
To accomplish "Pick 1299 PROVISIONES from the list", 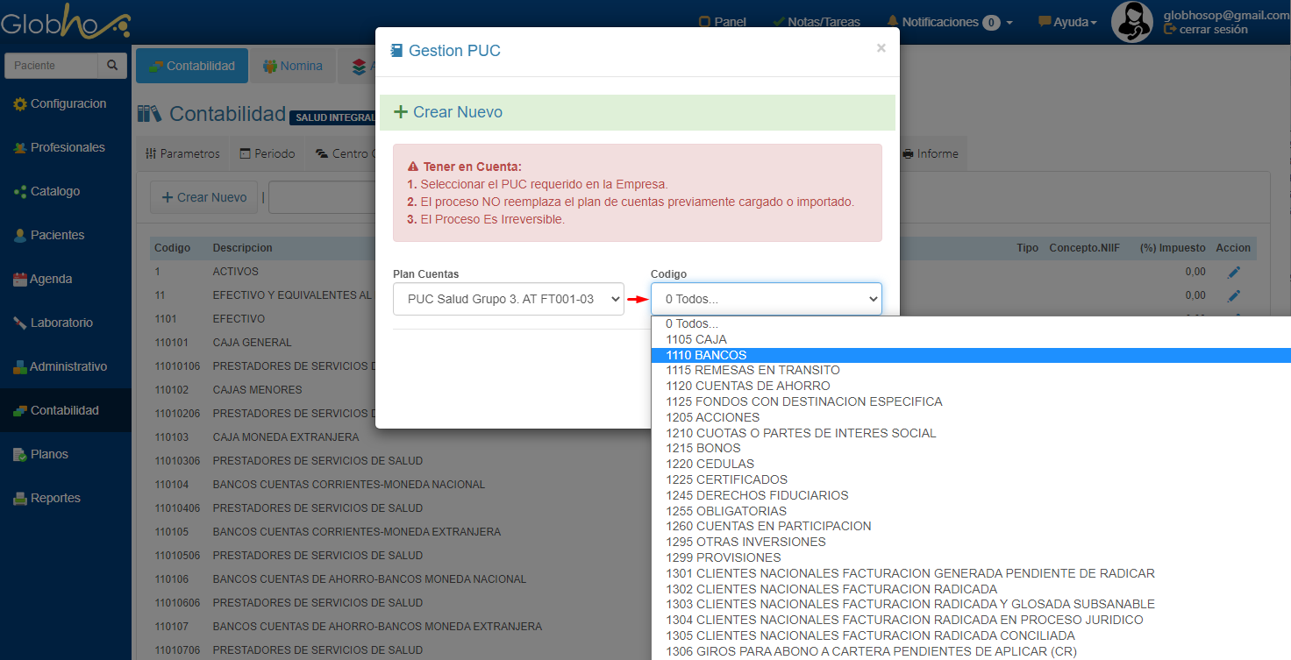I will 723,558.
